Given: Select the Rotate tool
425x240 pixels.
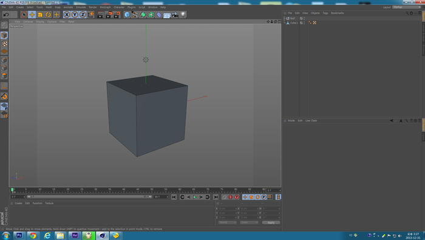Looking at the screenshot, I should 48,15.
